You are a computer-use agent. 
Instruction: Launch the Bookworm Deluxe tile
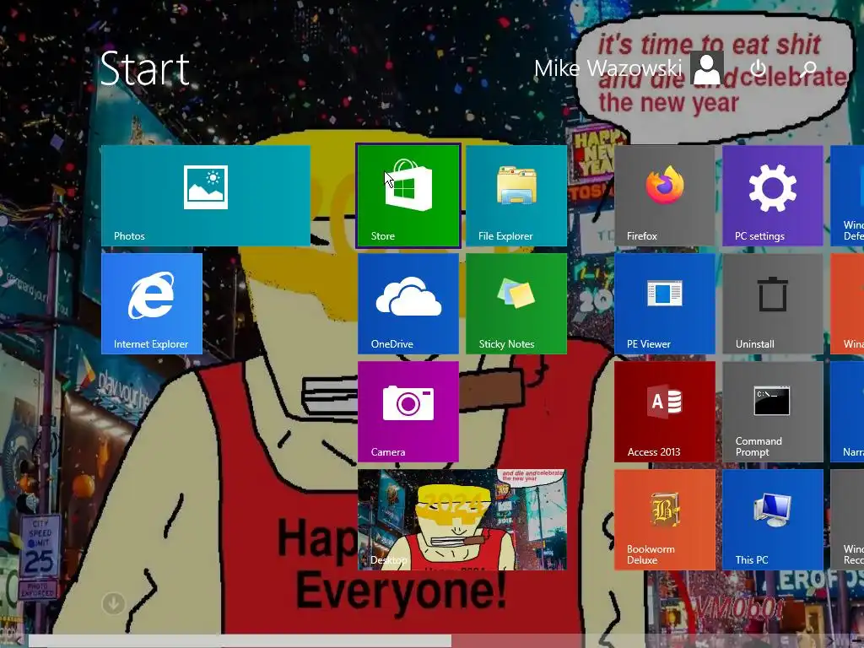coord(665,520)
